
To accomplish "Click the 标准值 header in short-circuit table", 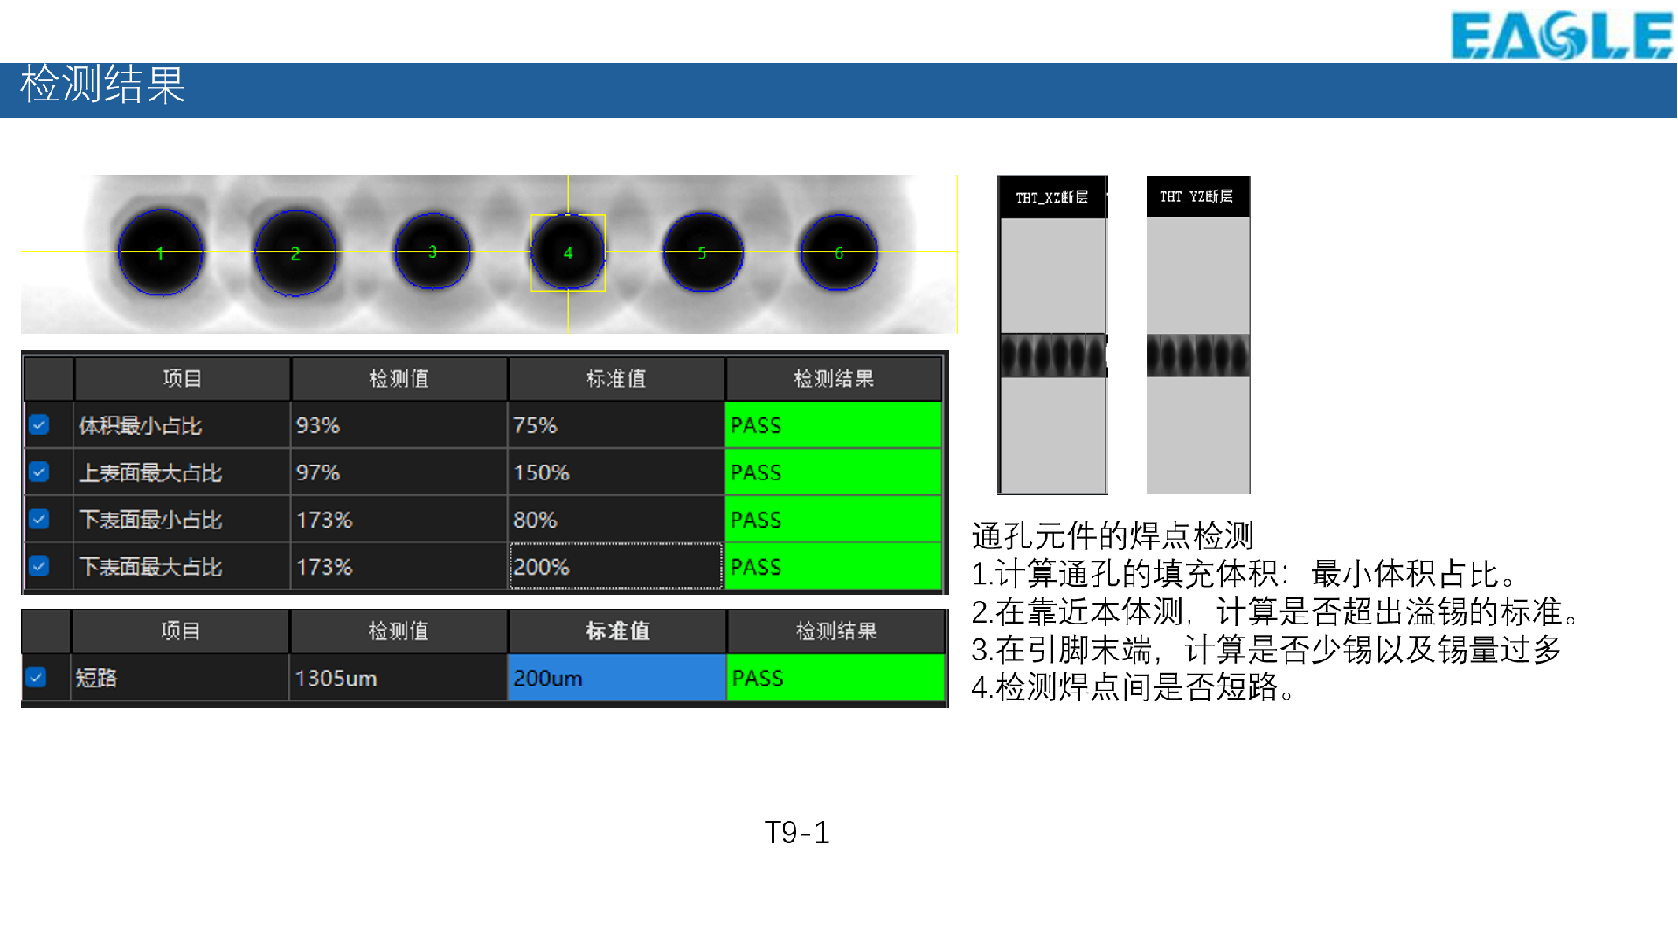I will coord(617,631).
